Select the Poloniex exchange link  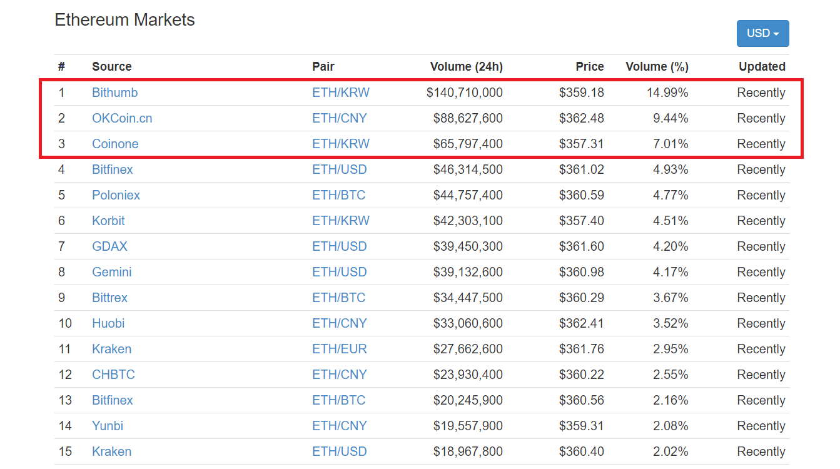(116, 195)
